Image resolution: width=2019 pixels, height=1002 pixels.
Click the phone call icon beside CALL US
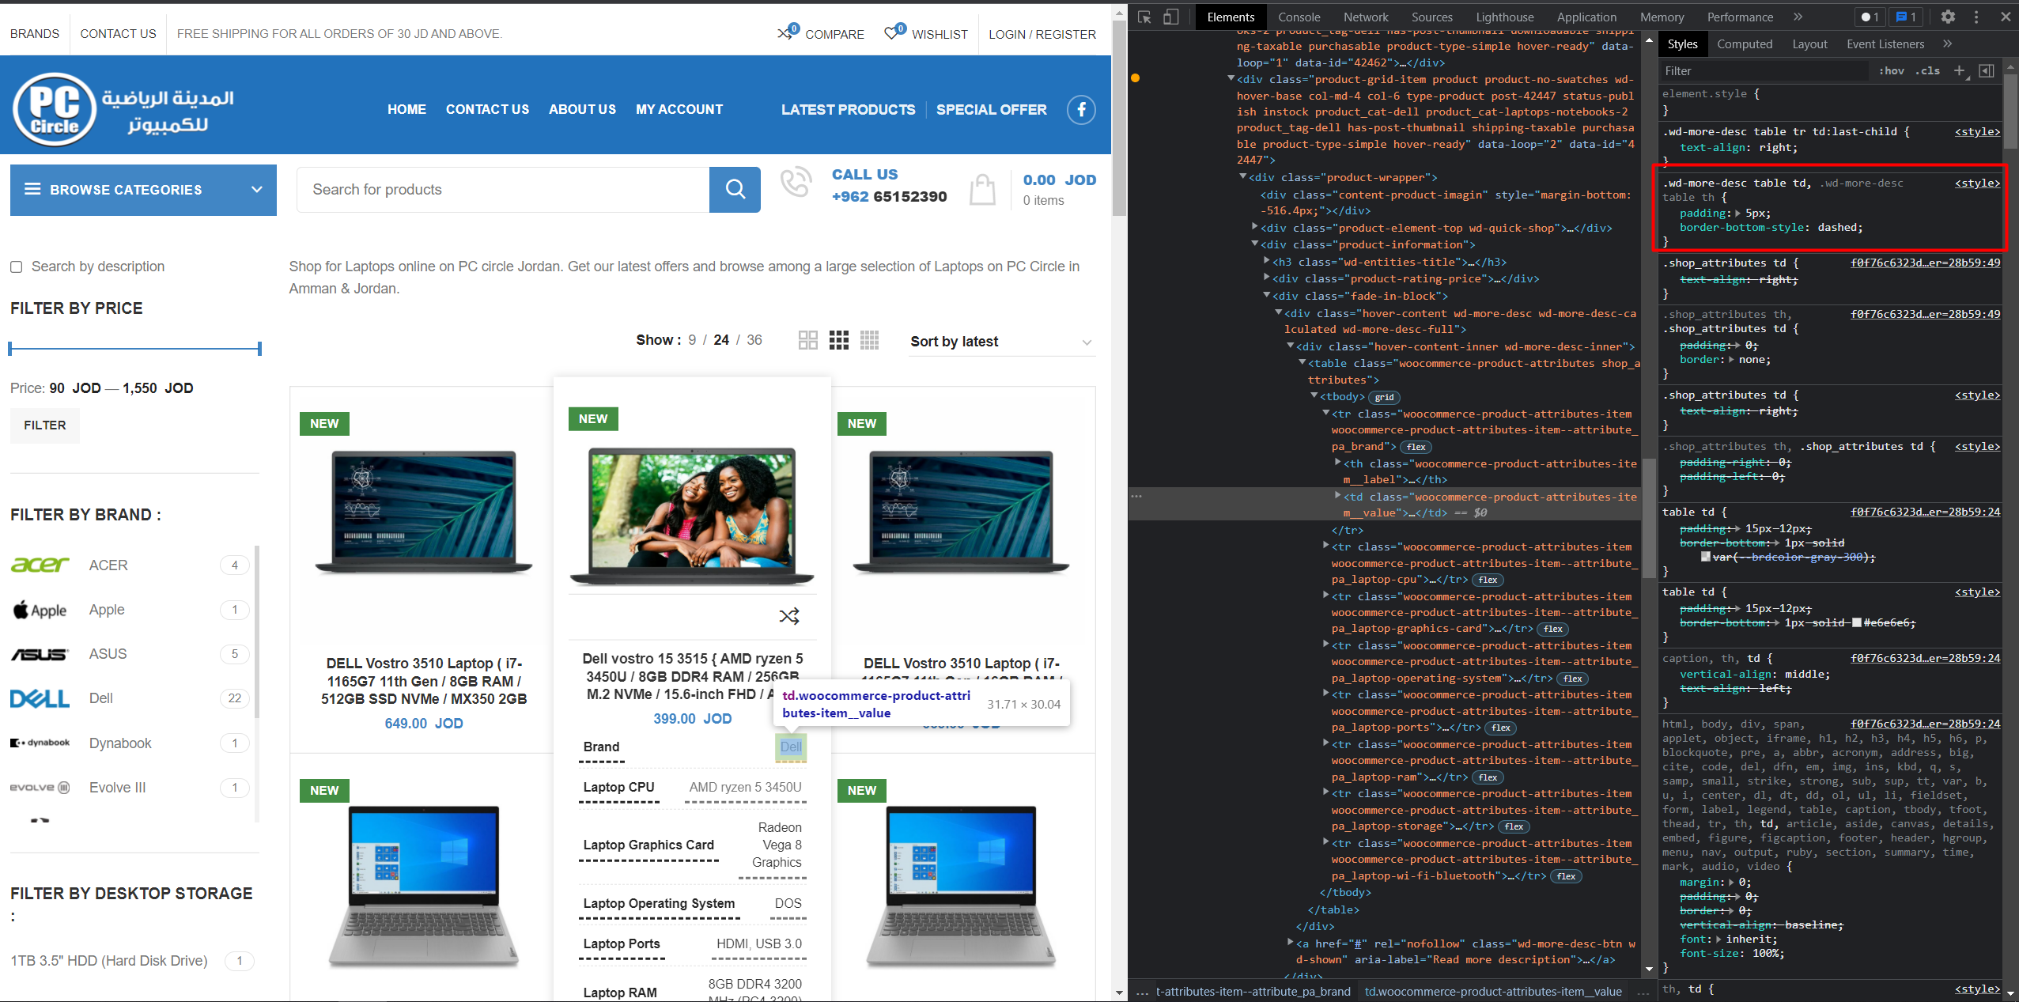[796, 182]
